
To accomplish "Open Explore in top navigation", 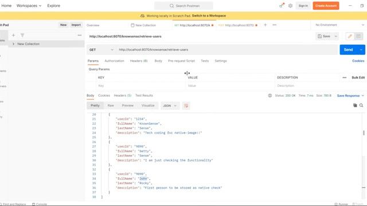I will click(53, 6).
